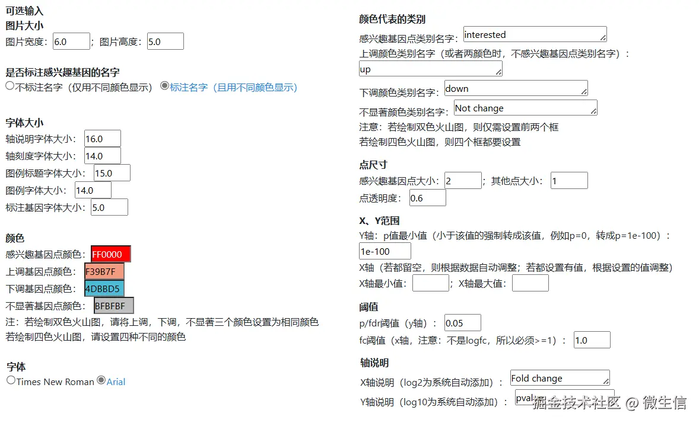Click the 标注基因字体大小 input showing 5.0
699x423 pixels.
(x=109, y=207)
